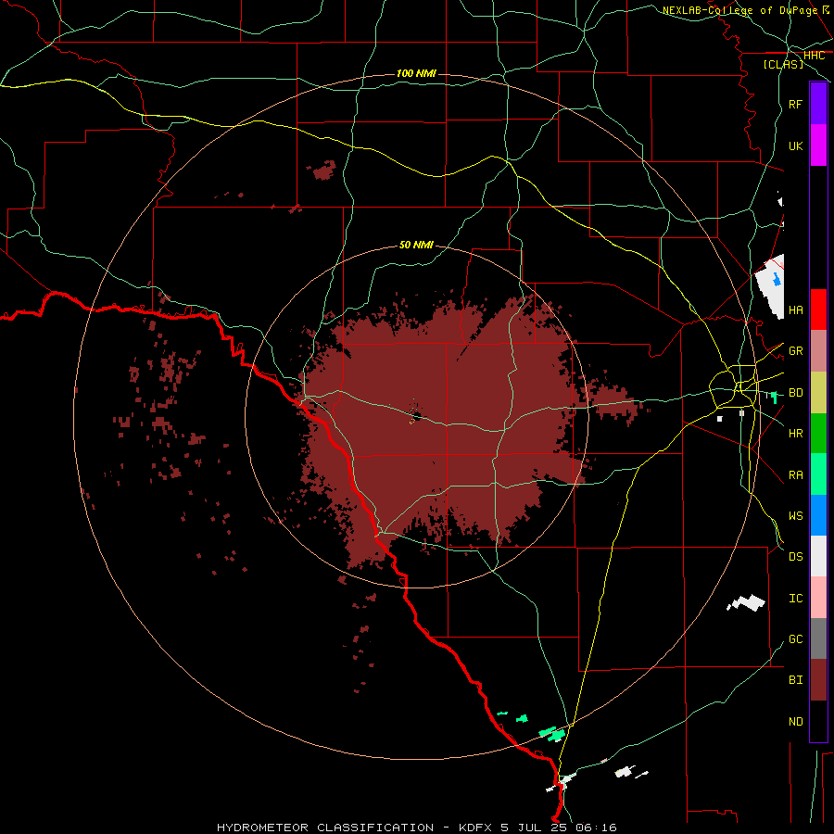The width and height of the screenshot is (834, 834).
Task: Click the red HA legend color swatch
Action: [x=818, y=310]
